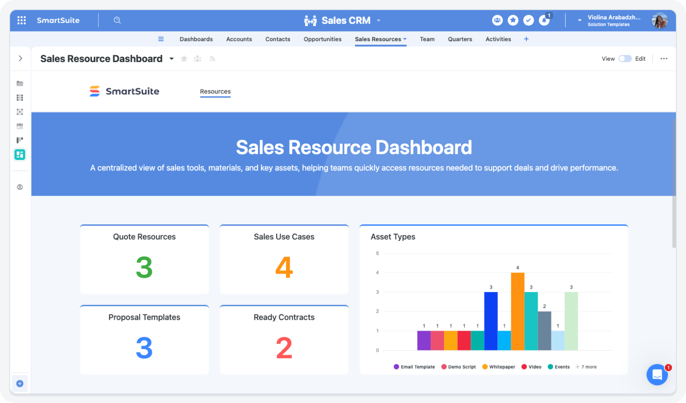
Task: Click the dashboard vertical scrollbar
Action: (674, 183)
